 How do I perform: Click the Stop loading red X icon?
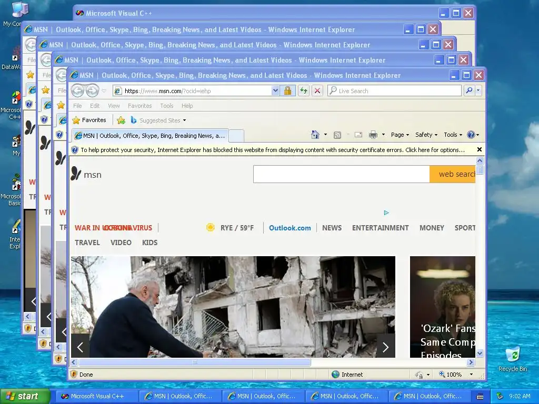pyautogui.click(x=317, y=90)
